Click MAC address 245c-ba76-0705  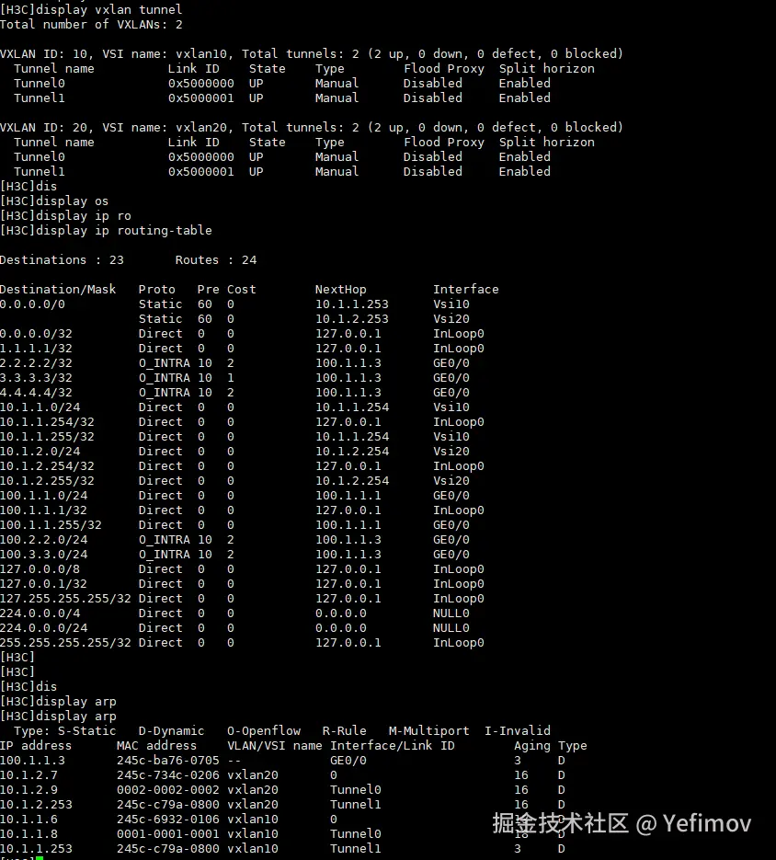168,760
